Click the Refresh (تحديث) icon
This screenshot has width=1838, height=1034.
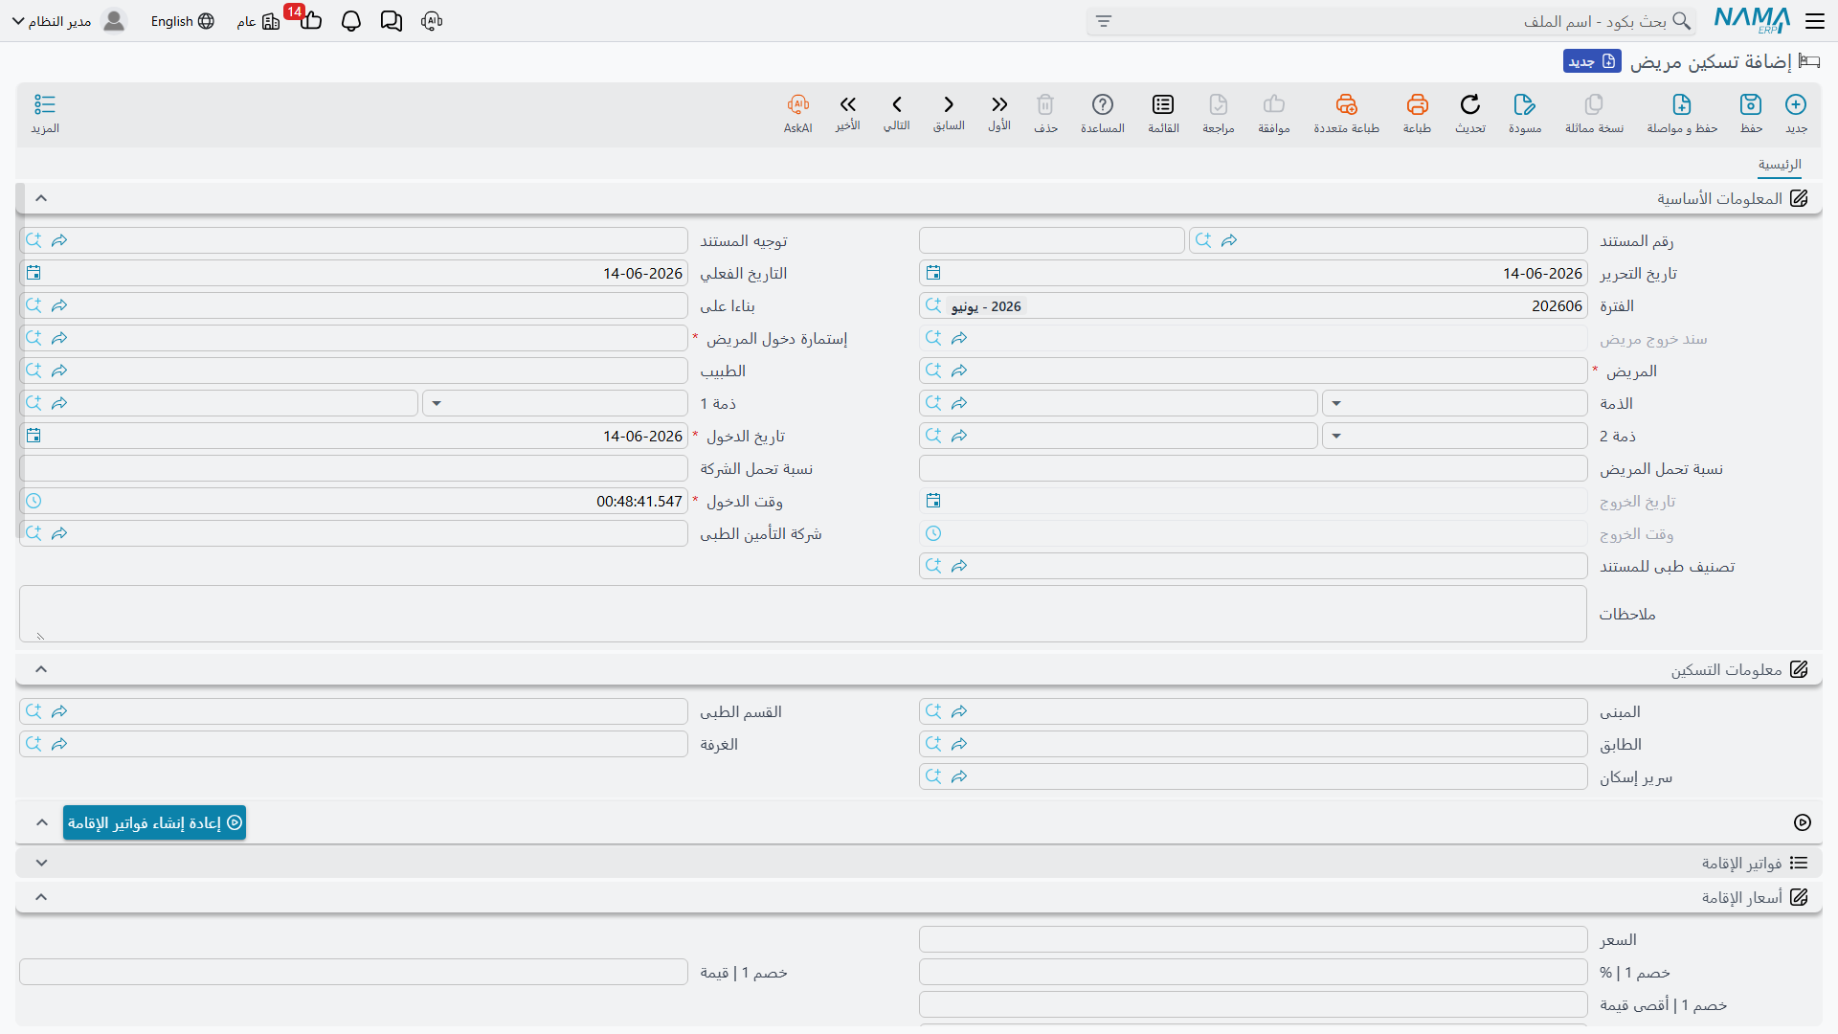click(x=1470, y=104)
